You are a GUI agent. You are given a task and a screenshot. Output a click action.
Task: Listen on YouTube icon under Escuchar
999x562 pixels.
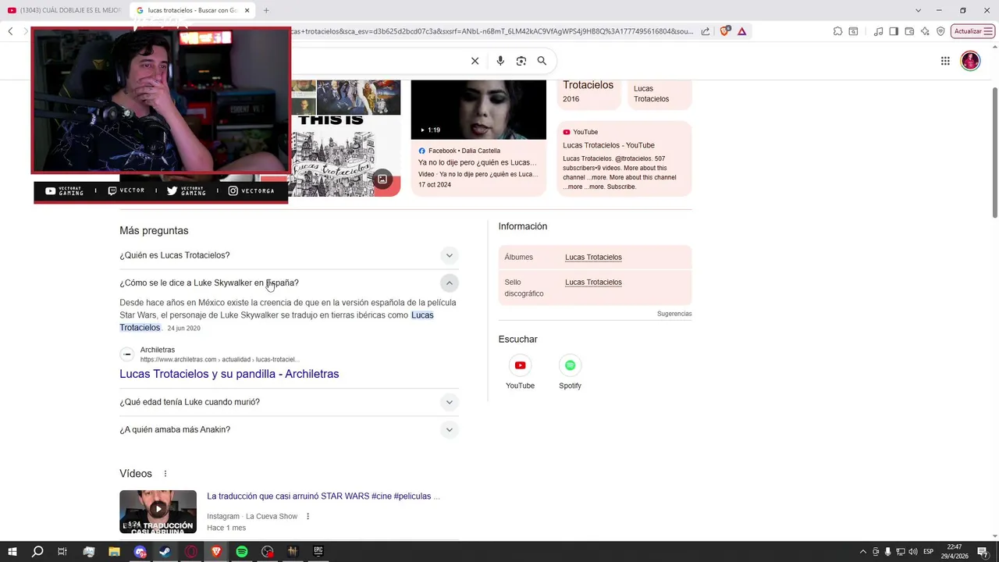pyautogui.click(x=520, y=365)
